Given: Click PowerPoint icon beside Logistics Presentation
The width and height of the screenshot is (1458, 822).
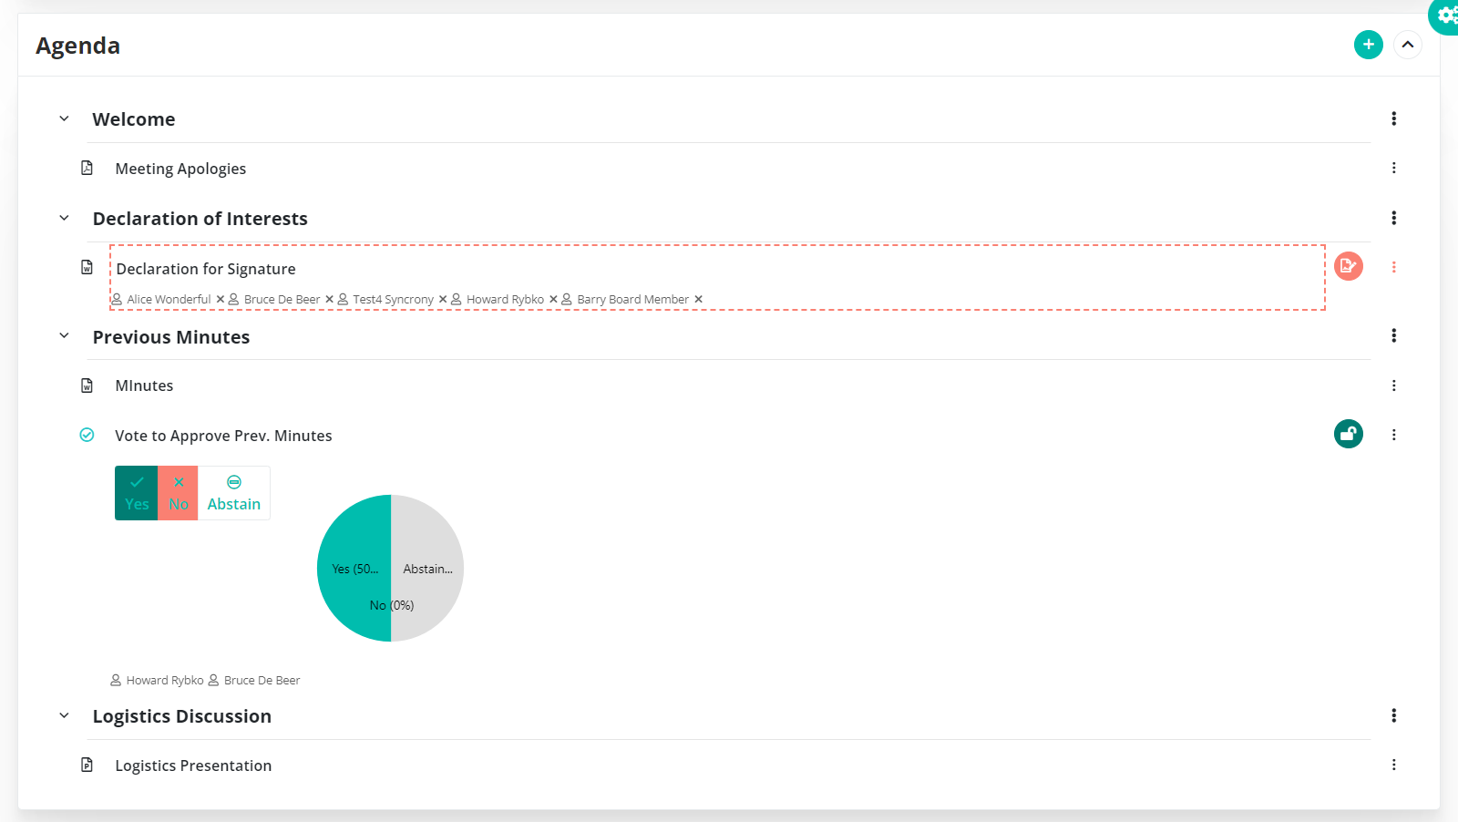Looking at the screenshot, I should point(87,765).
